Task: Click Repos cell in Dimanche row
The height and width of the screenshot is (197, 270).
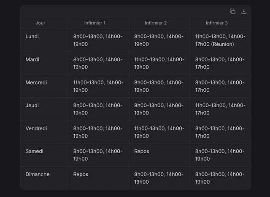Action: click(81, 174)
